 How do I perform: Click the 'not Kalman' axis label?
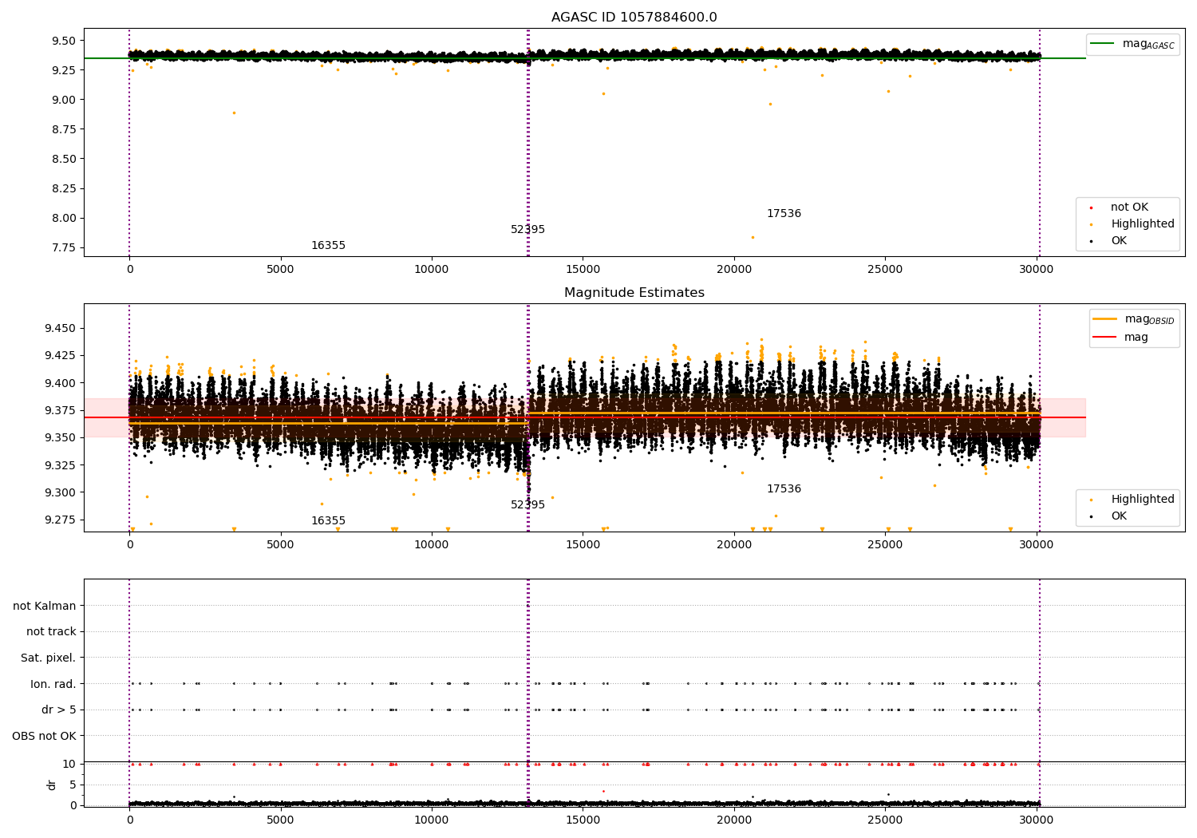pyautogui.click(x=45, y=607)
